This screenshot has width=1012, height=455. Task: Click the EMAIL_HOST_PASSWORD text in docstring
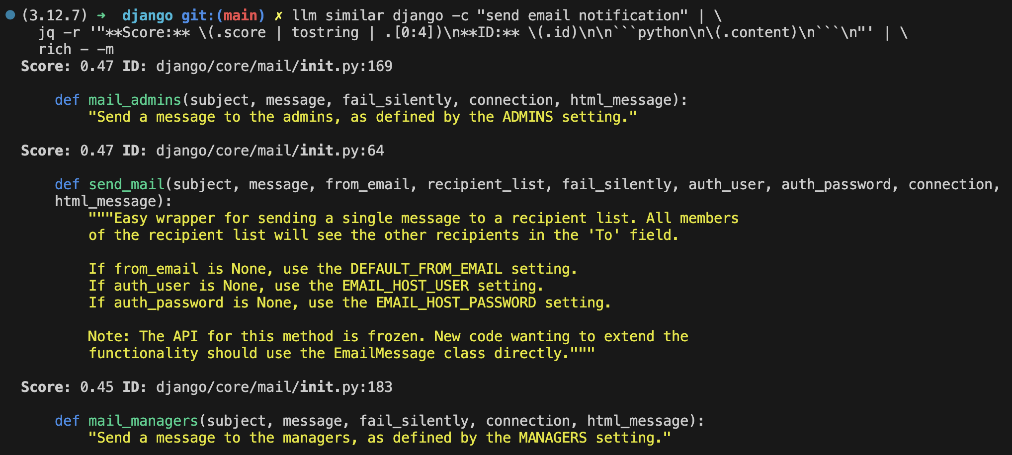point(456,303)
